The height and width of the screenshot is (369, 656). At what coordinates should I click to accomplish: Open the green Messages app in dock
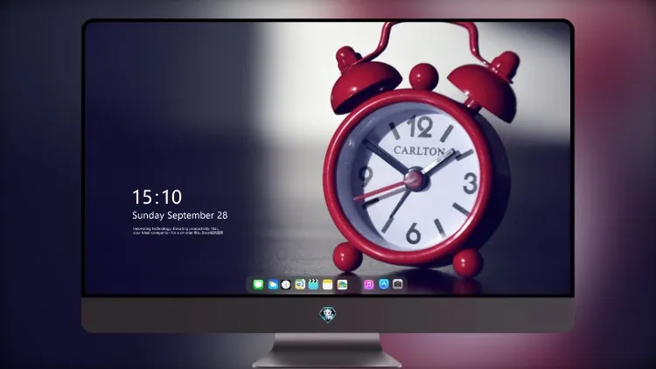point(258,284)
